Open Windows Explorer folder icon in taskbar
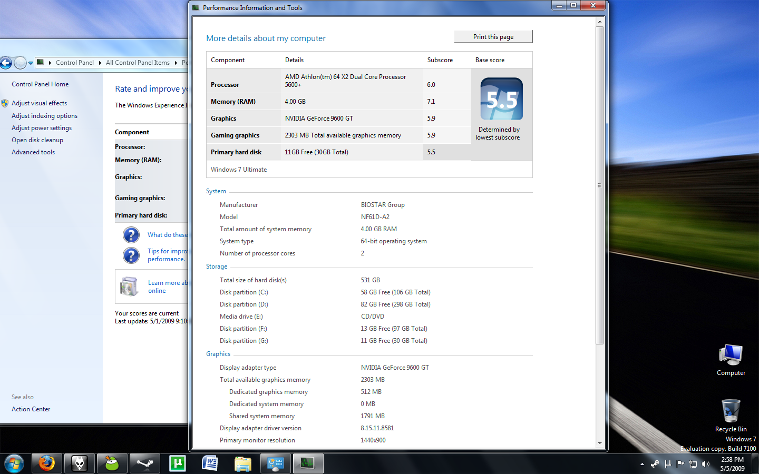 point(243,463)
